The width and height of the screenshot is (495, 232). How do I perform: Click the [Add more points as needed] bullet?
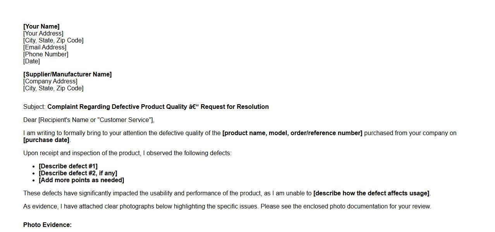point(81,180)
